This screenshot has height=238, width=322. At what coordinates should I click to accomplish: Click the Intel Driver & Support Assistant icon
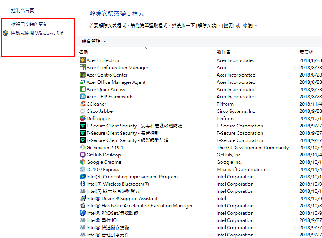pyautogui.click(x=83, y=199)
